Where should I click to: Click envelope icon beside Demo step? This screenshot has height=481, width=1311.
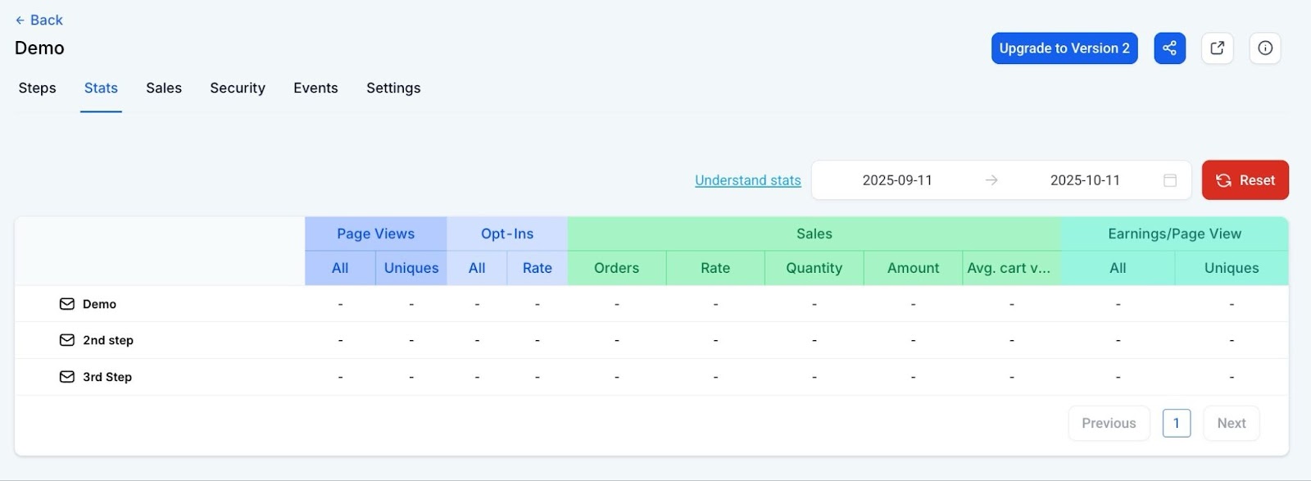pos(67,304)
